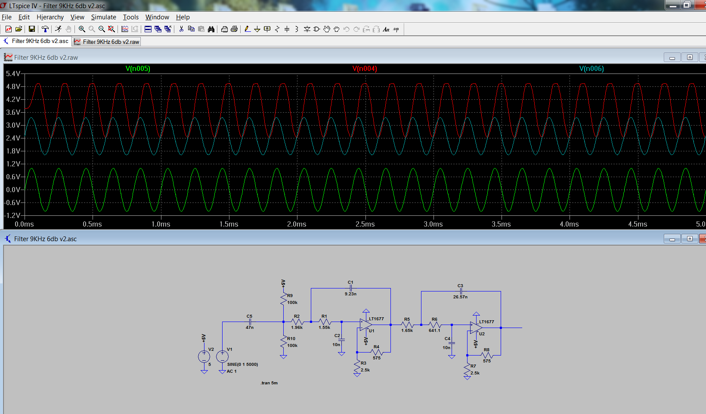
Task: Place a Ground symbol tool
Action: pos(257,29)
